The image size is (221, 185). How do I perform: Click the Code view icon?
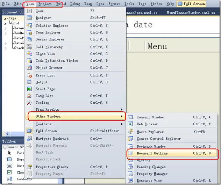pos(29,11)
